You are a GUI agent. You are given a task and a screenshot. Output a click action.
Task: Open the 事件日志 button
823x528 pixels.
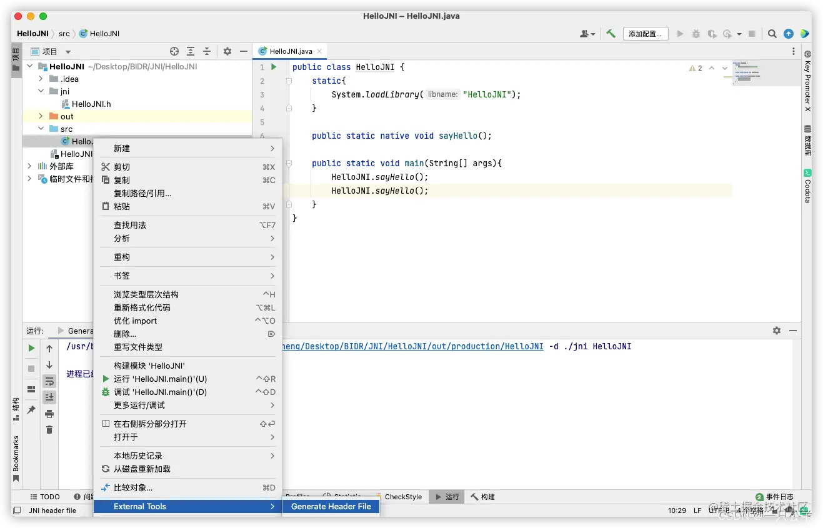tap(775, 497)
